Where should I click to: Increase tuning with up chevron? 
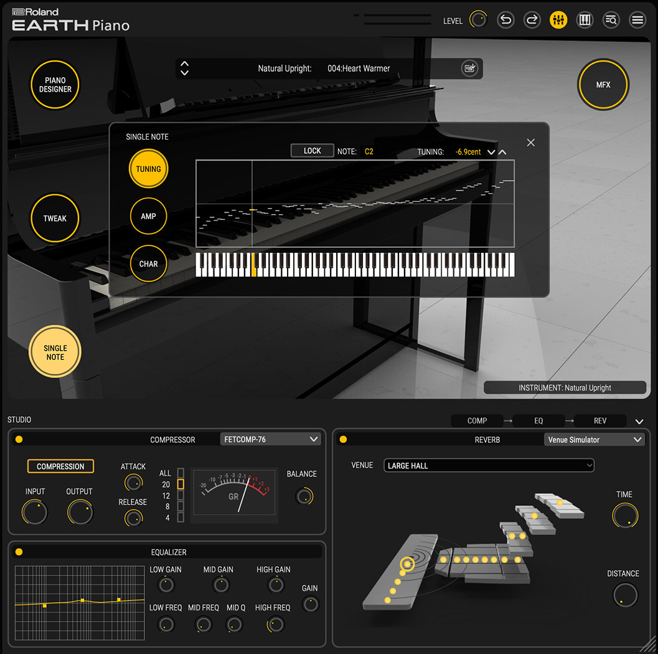[x=502, y=152]
